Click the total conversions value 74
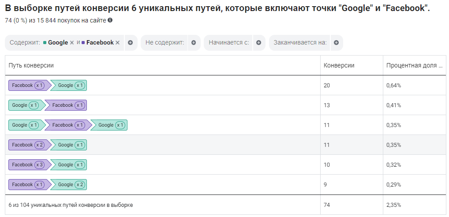The width and height of the screenshot is (449, 217). tap(327, 205)
